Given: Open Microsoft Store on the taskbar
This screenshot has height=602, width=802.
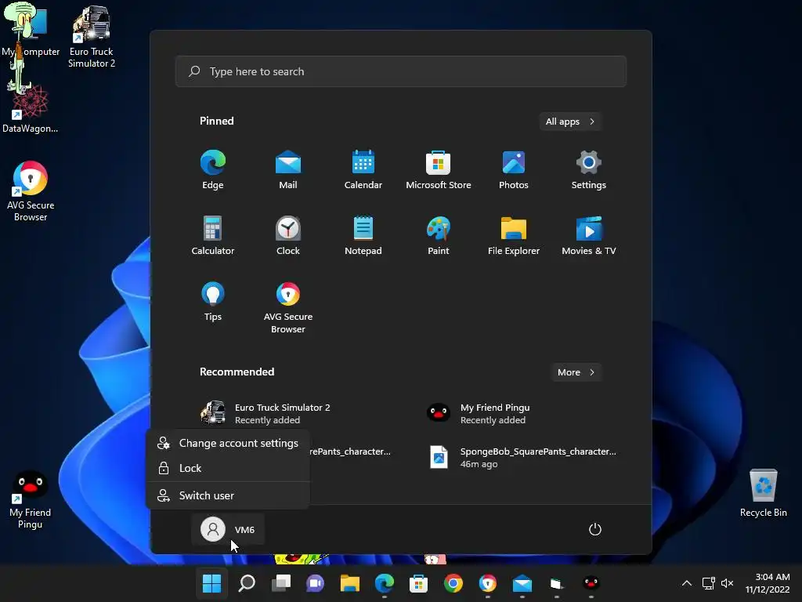Looking at the screenshot, I should 418,583.
